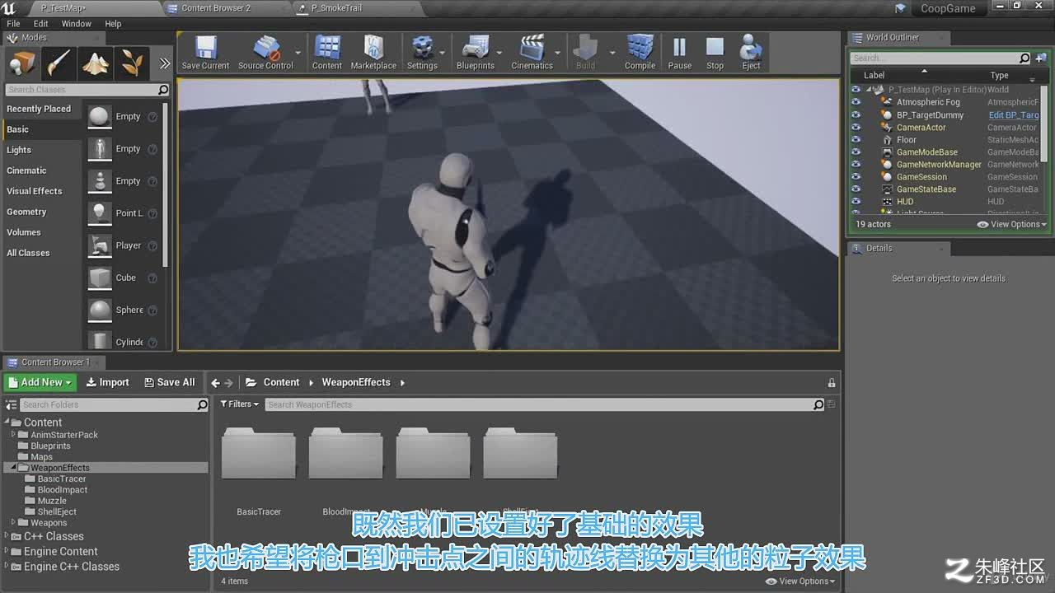The width and height of the screenshot is (1055, 593).
Task: Select the Cube actor icon
Action: tap(100, 278)
